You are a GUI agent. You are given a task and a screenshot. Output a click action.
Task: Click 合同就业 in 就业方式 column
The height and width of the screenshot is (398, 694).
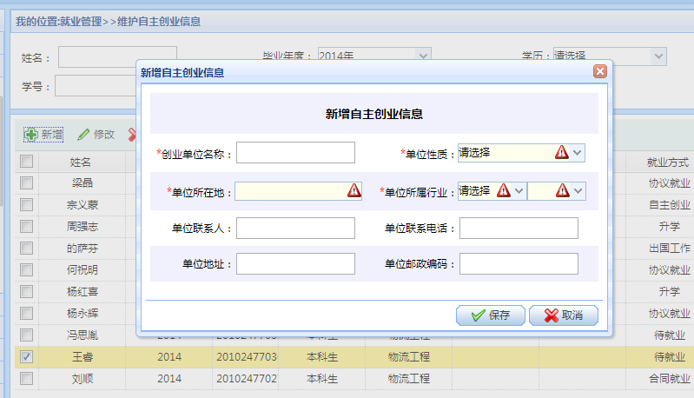pos(669,379)
